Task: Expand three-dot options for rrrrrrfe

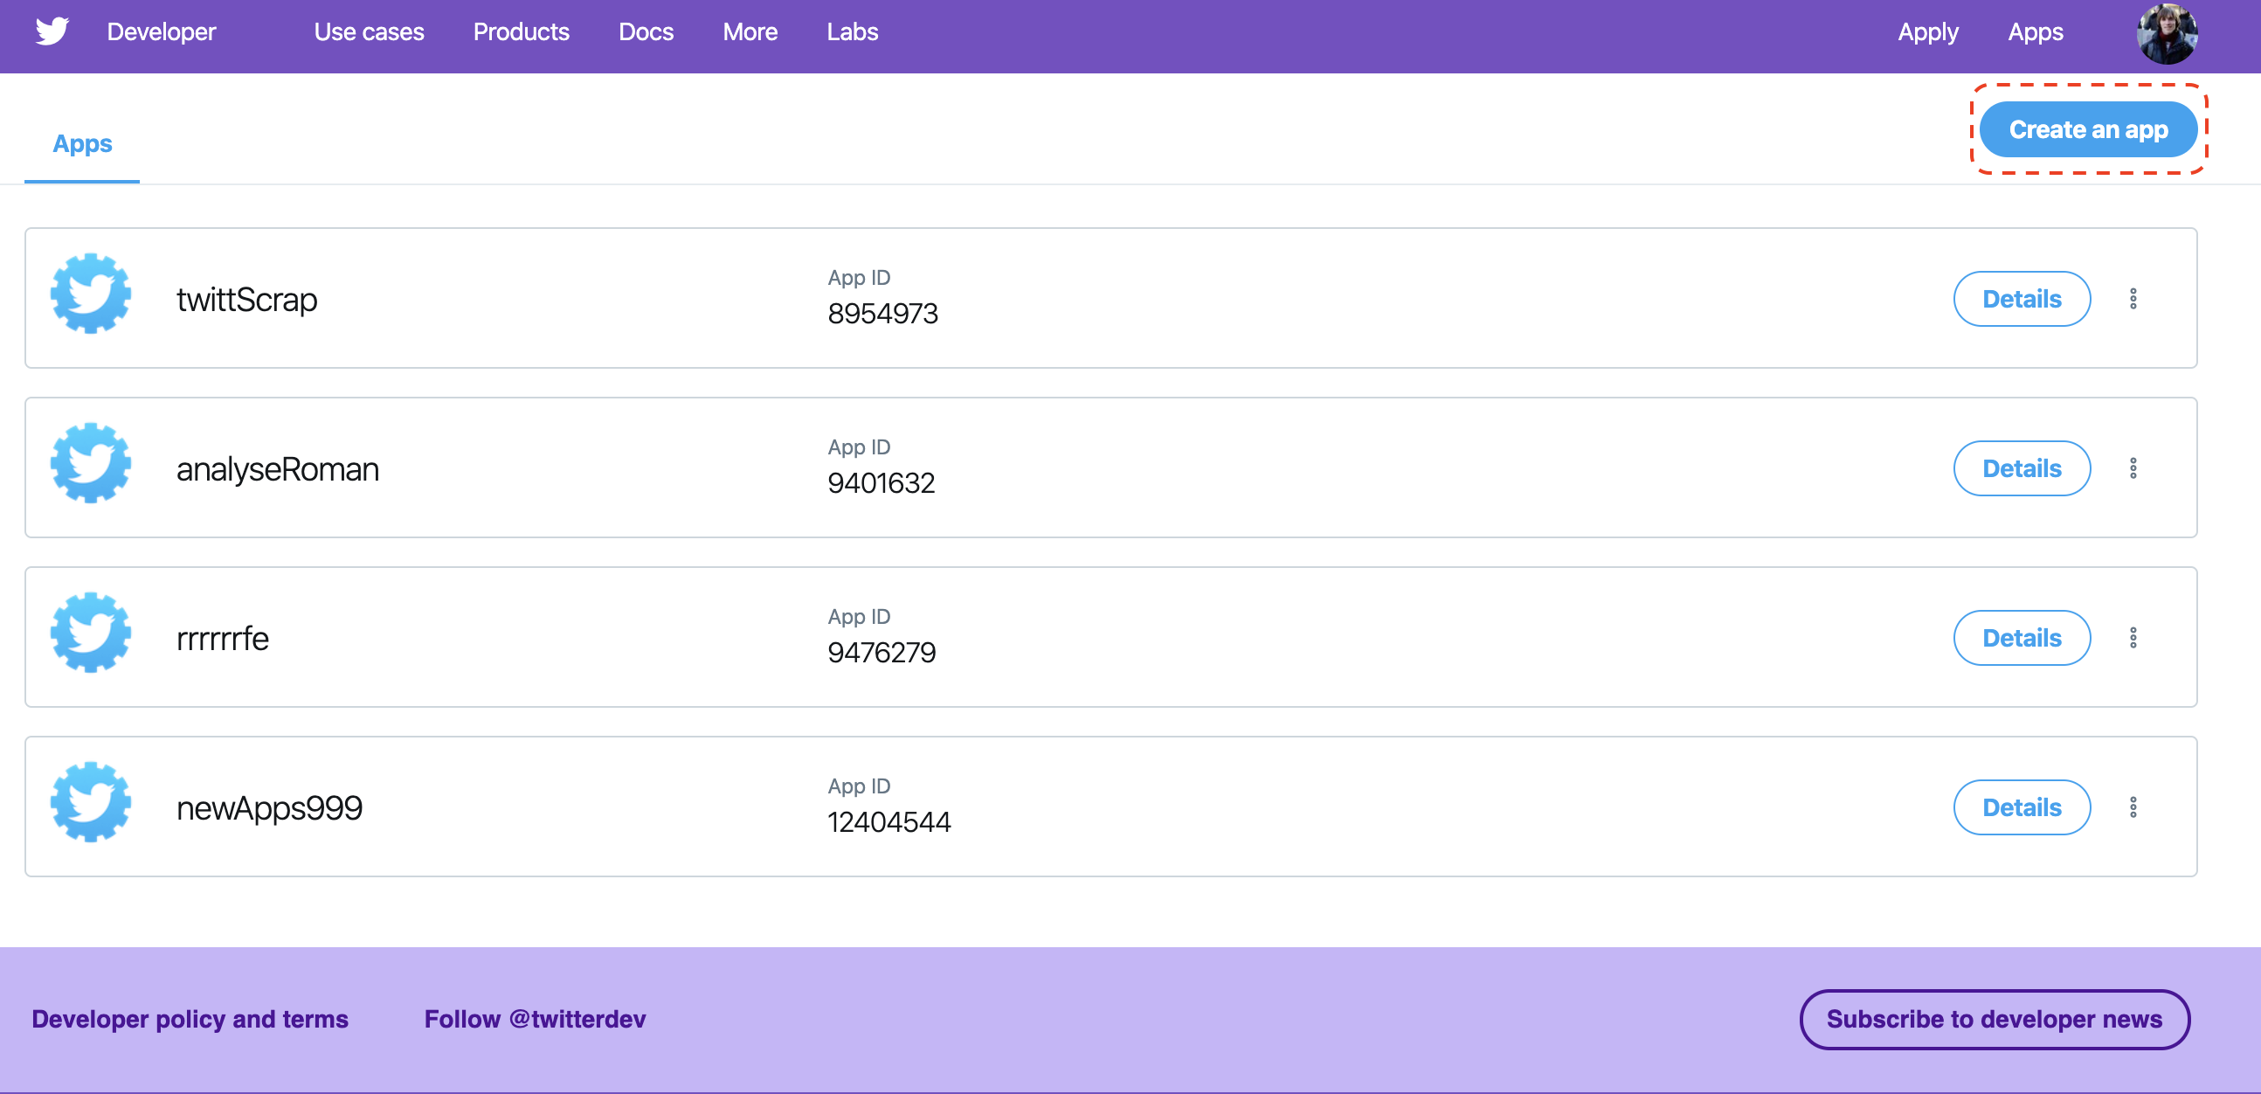Action: click(x=2132, y=637)
